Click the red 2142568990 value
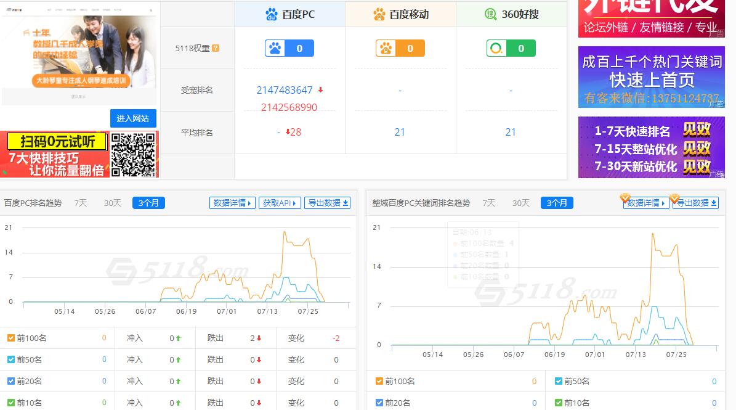736x410 pixels. click(289, 107)
